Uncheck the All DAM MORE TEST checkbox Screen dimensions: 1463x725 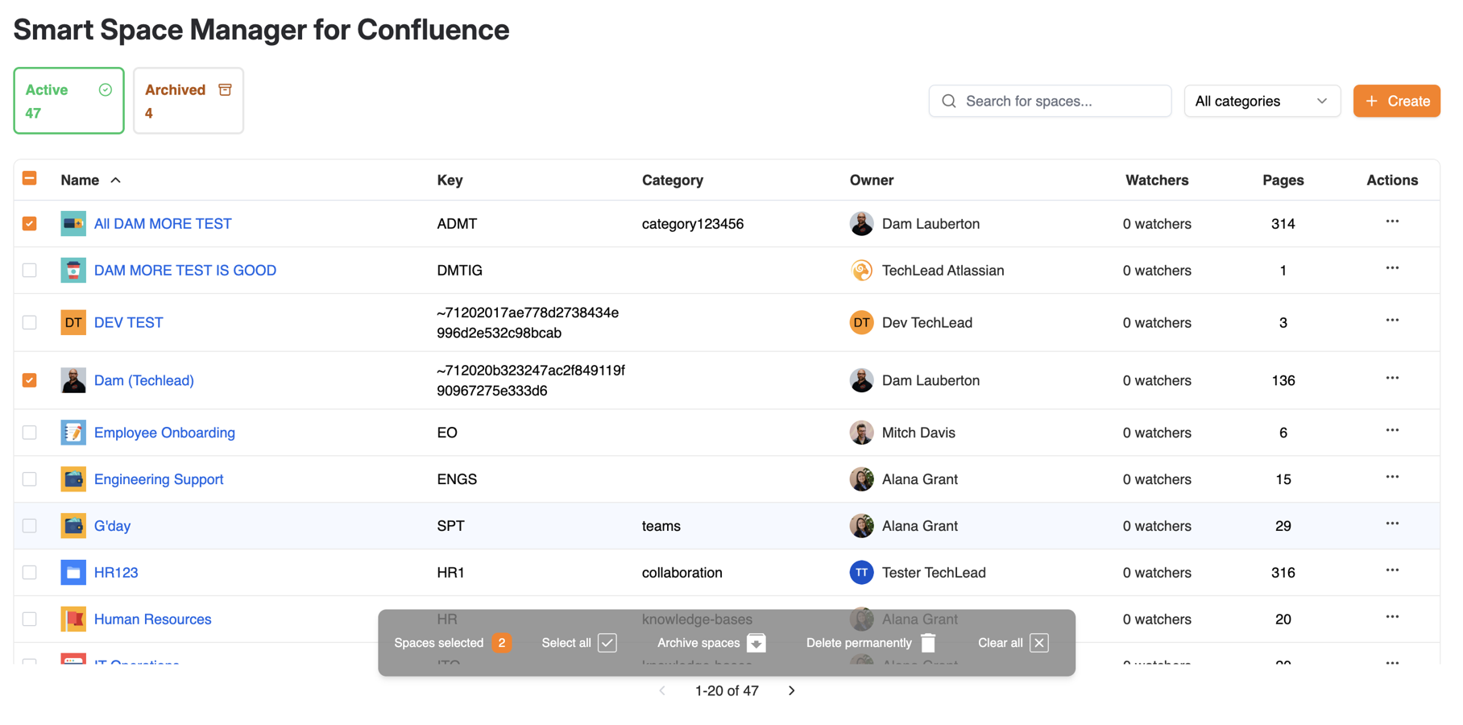tap(30, 224)
